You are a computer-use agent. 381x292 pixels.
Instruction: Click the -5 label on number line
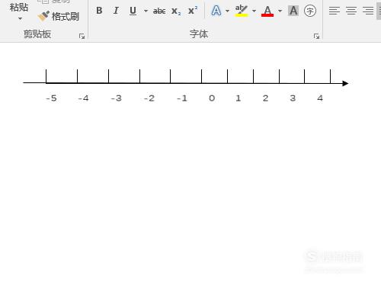point(51,98)
